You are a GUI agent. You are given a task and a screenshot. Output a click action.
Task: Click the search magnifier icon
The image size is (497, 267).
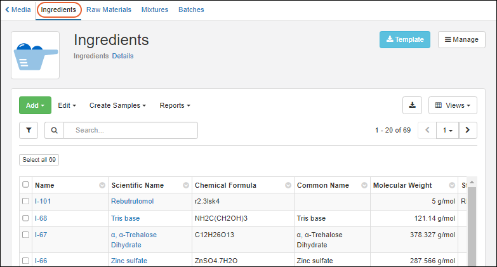tap(54, 130)
